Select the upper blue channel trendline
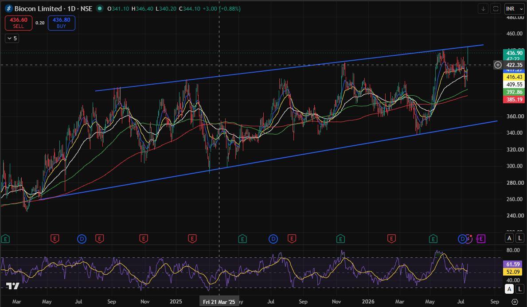 [289, 68]
